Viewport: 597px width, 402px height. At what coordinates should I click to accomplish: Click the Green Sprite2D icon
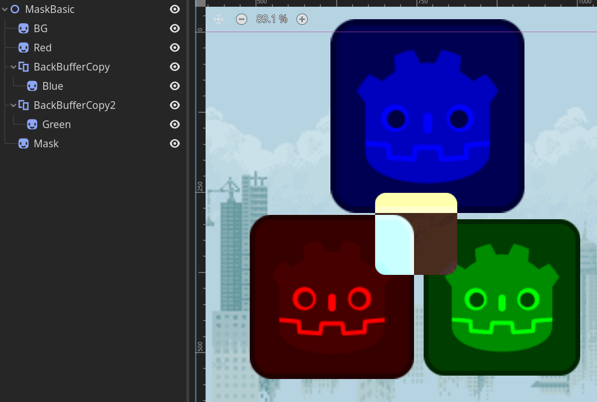(32, 124)
